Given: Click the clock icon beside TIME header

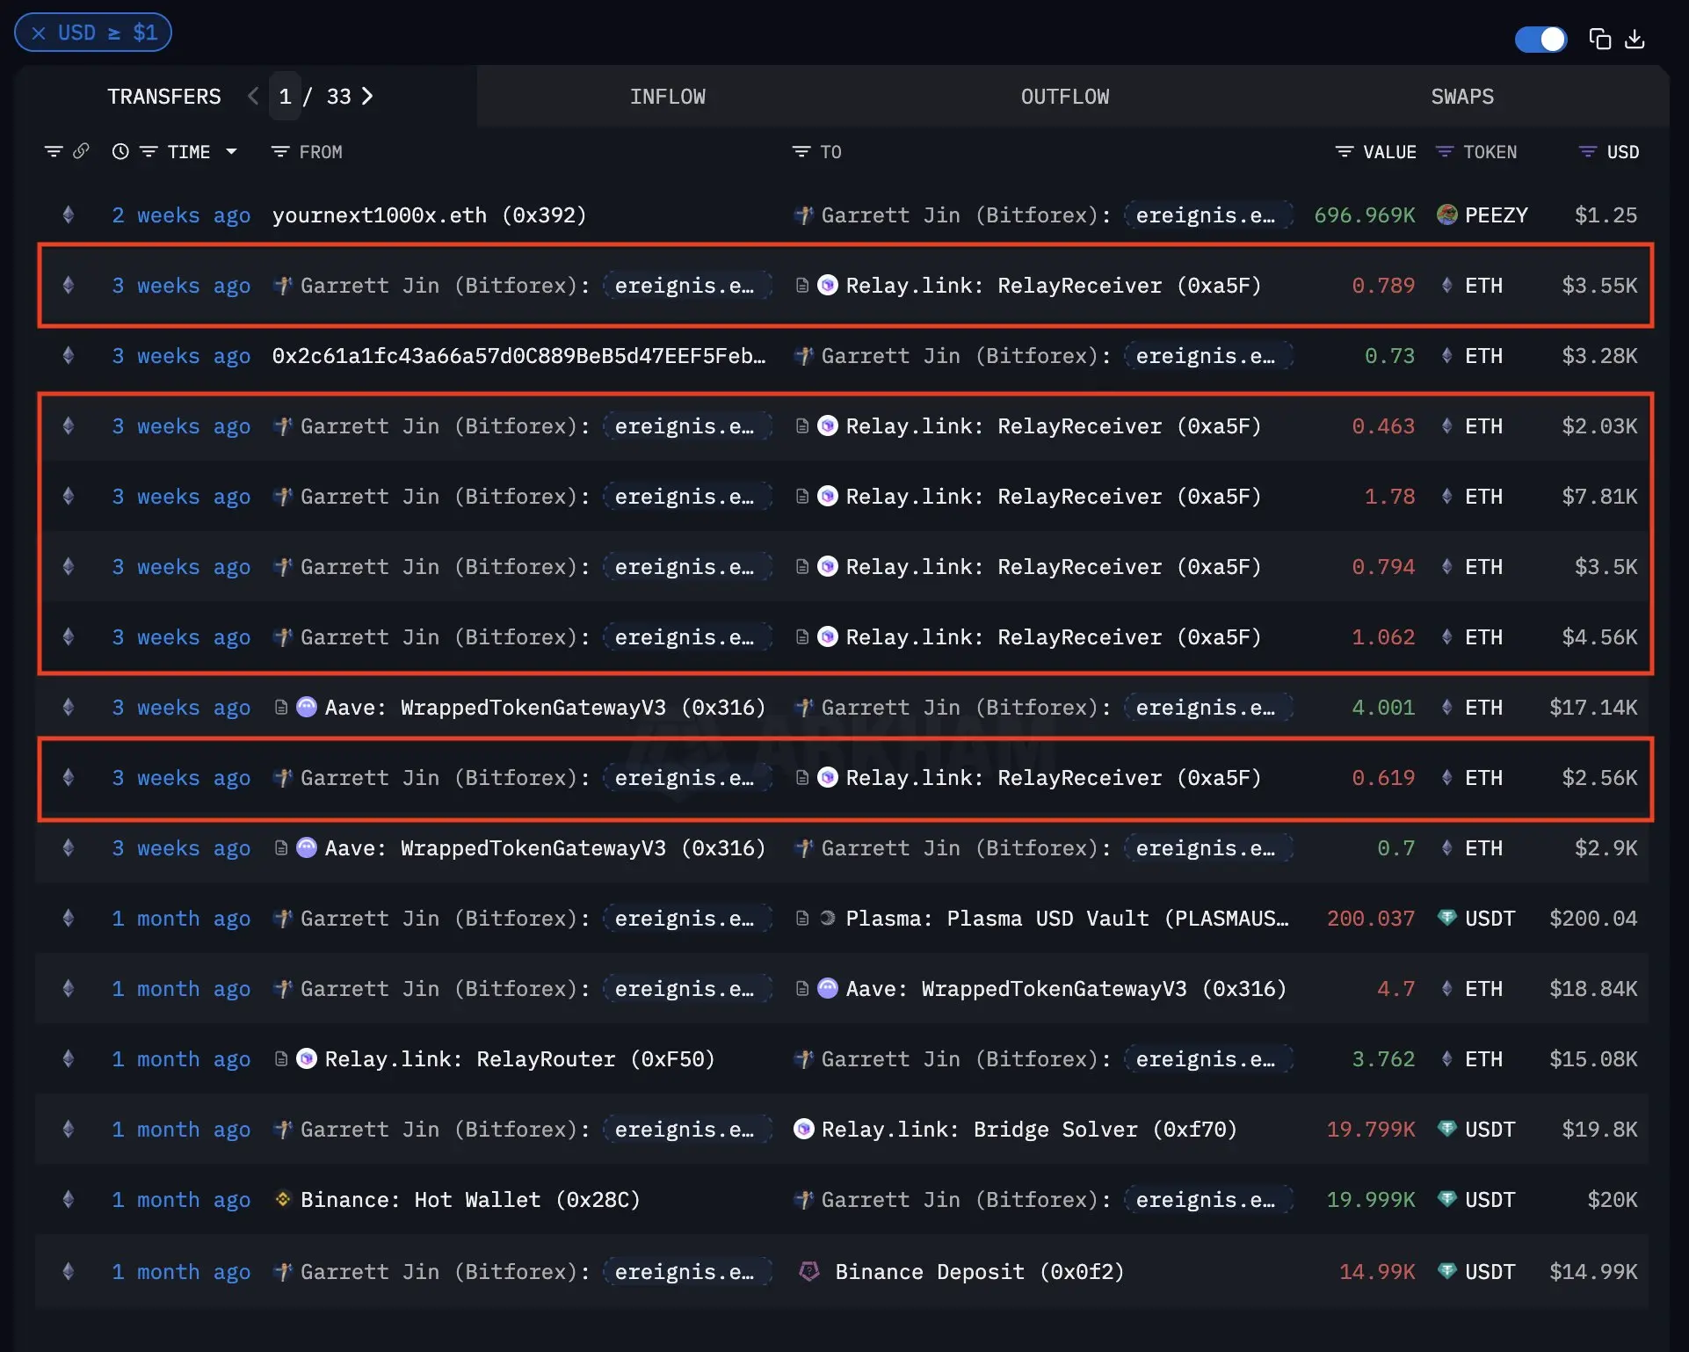Looking at the screenshot, I should (x=120, y=151).
